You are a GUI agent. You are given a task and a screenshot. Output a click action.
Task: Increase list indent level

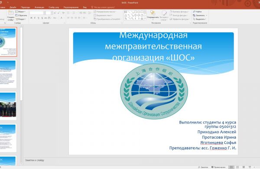point(84,13)
